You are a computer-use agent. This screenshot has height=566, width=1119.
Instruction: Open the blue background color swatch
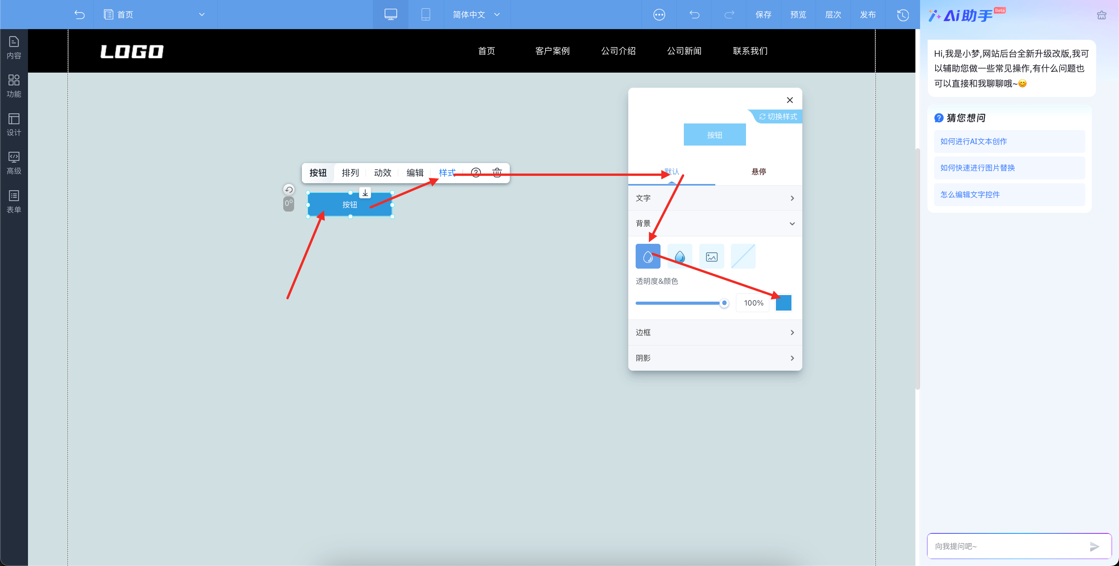click(783, 303)
